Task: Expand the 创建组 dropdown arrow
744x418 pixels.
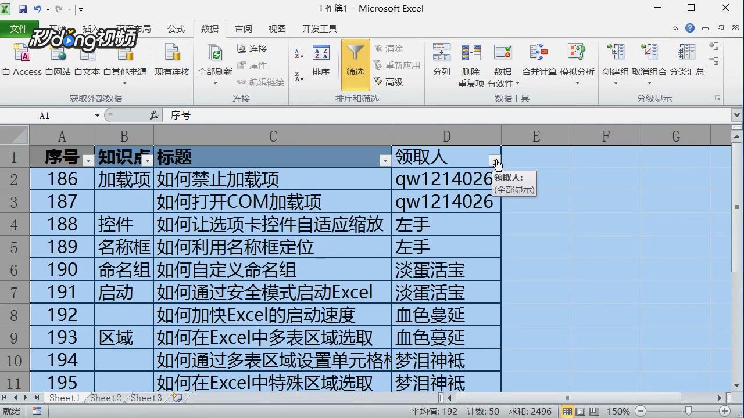Action: pyautogui.click(x=616, y=84)
